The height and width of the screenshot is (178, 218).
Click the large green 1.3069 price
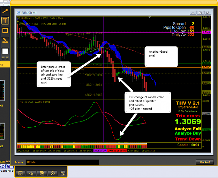[x=188, y=121]
